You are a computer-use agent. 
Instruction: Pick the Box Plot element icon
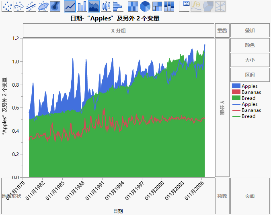(x=106, y=6)
